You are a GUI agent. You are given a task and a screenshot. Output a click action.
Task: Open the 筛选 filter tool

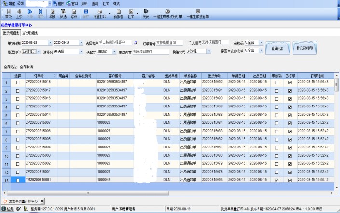click(63, 14)
